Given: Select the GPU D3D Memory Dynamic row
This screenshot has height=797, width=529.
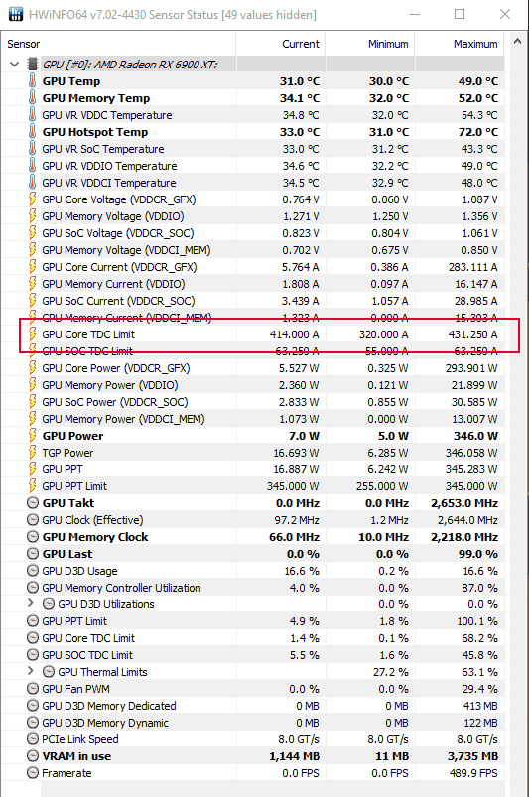Looking at the screenshot, I should (x=253, y=722).
